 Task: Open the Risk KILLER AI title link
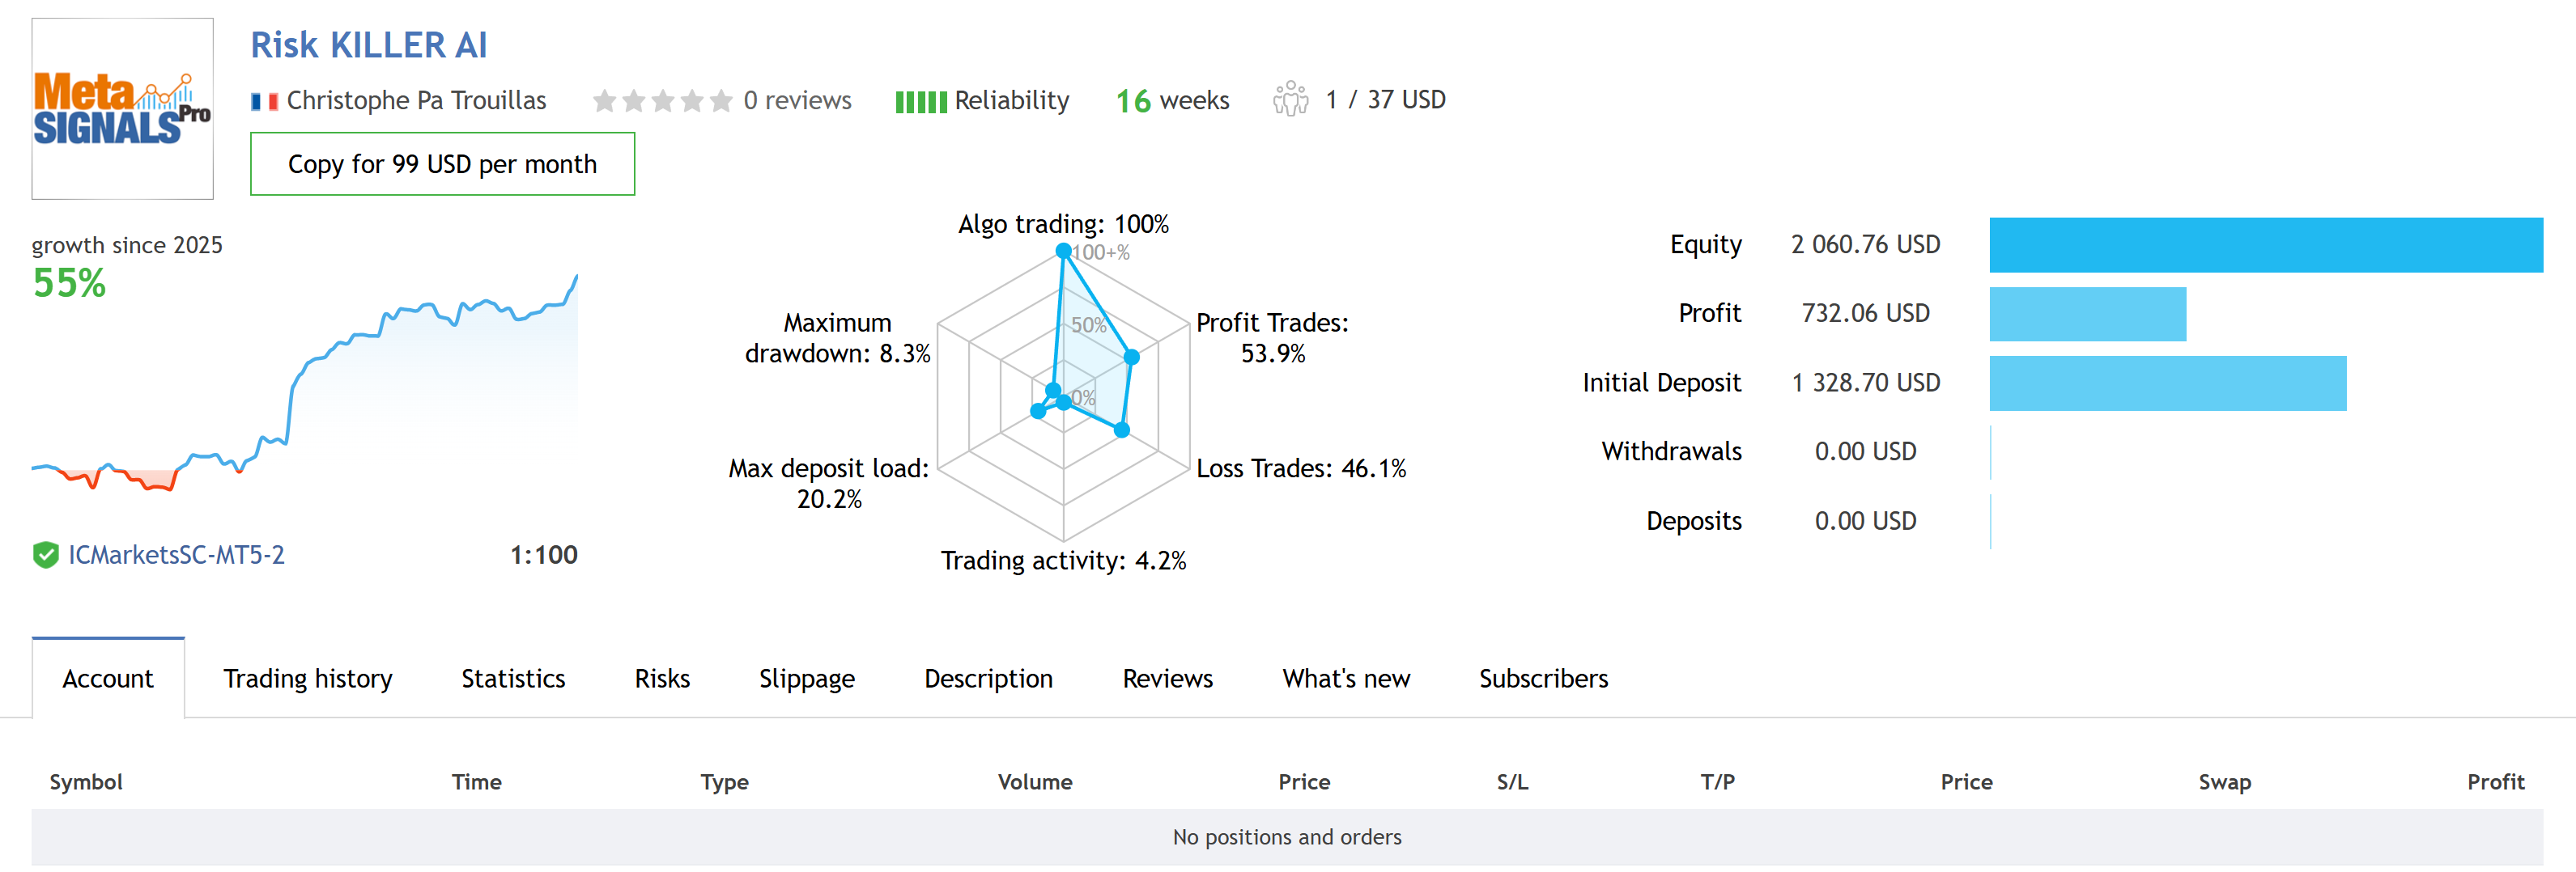point(368,45)
